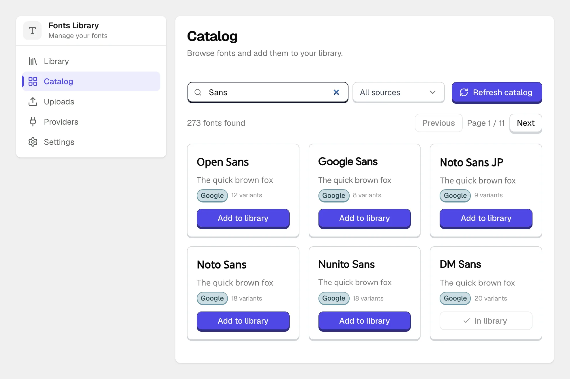Click the 'Page 1 / 11' indicator
This screenshot has width=570, height=379.
coord(486,123)
